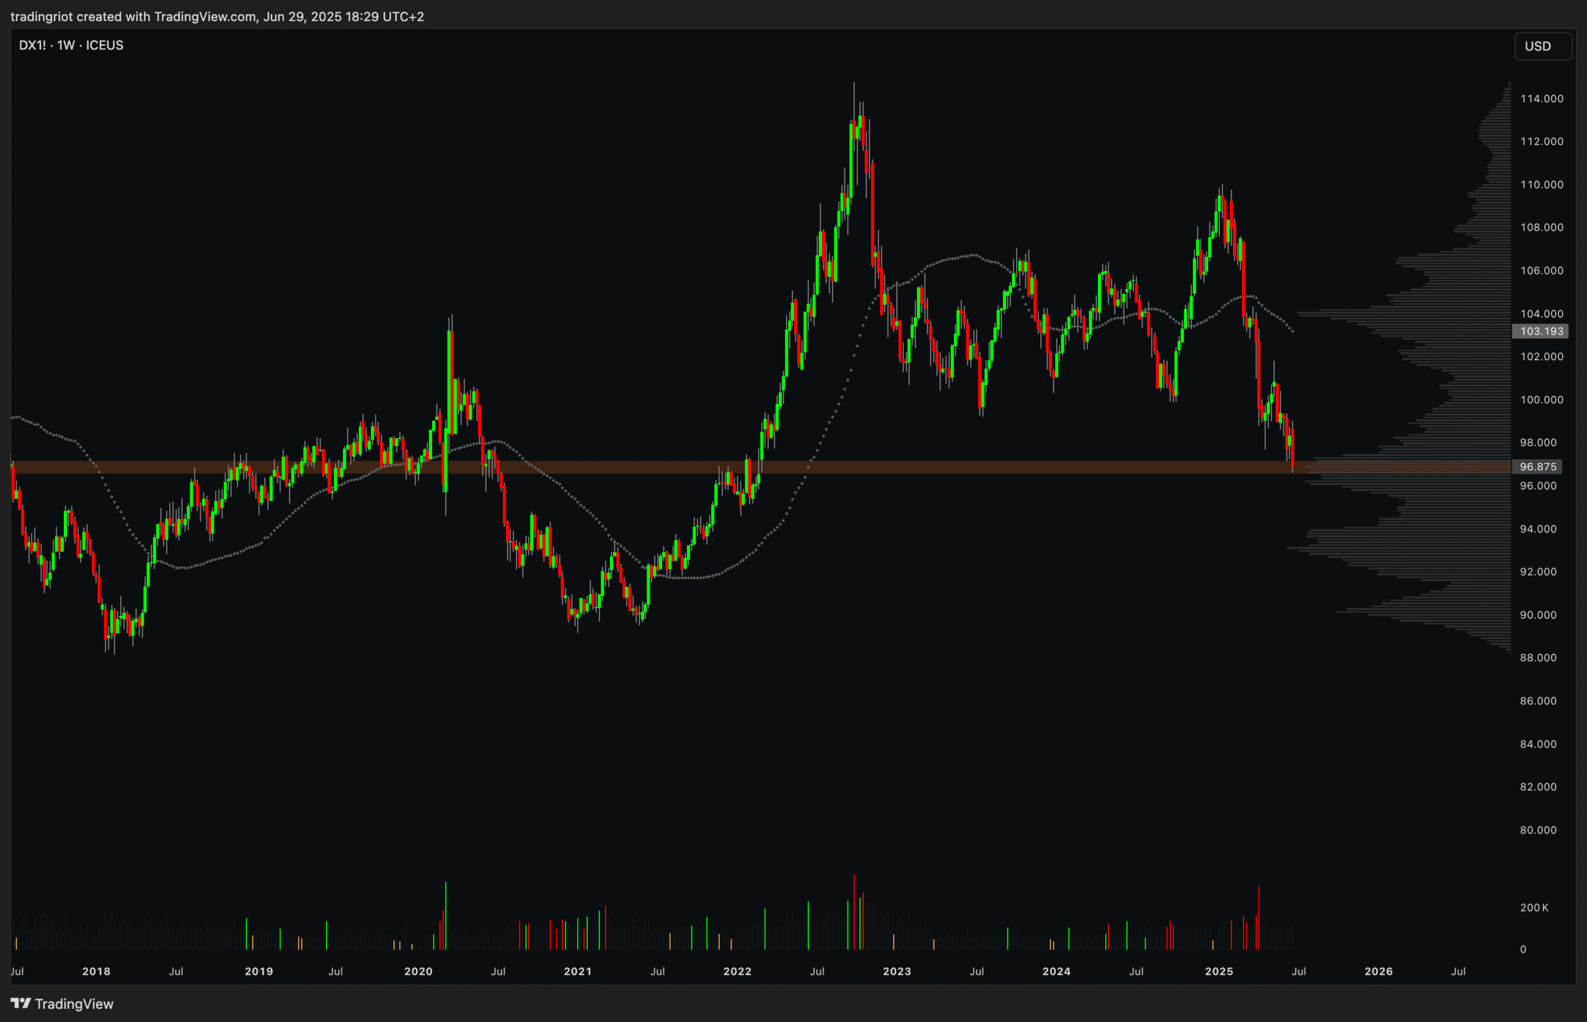
Task: Click the 2022 label on time axis
Action: (738, 971)
